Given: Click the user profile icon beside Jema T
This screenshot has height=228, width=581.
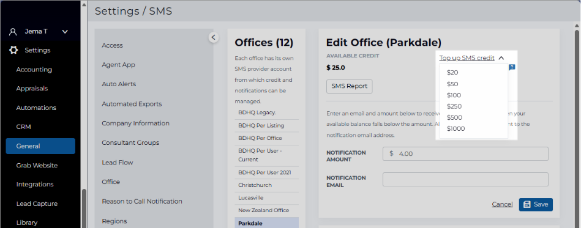Looking at the screenshot, I should [13, 31].
